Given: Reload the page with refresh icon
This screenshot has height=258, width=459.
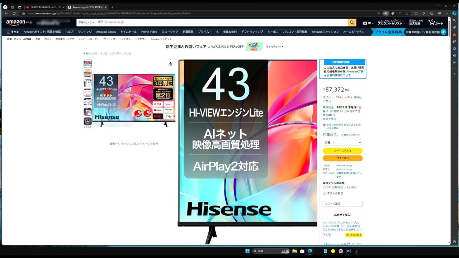Looking at the screenshot, I should point(14,13).
